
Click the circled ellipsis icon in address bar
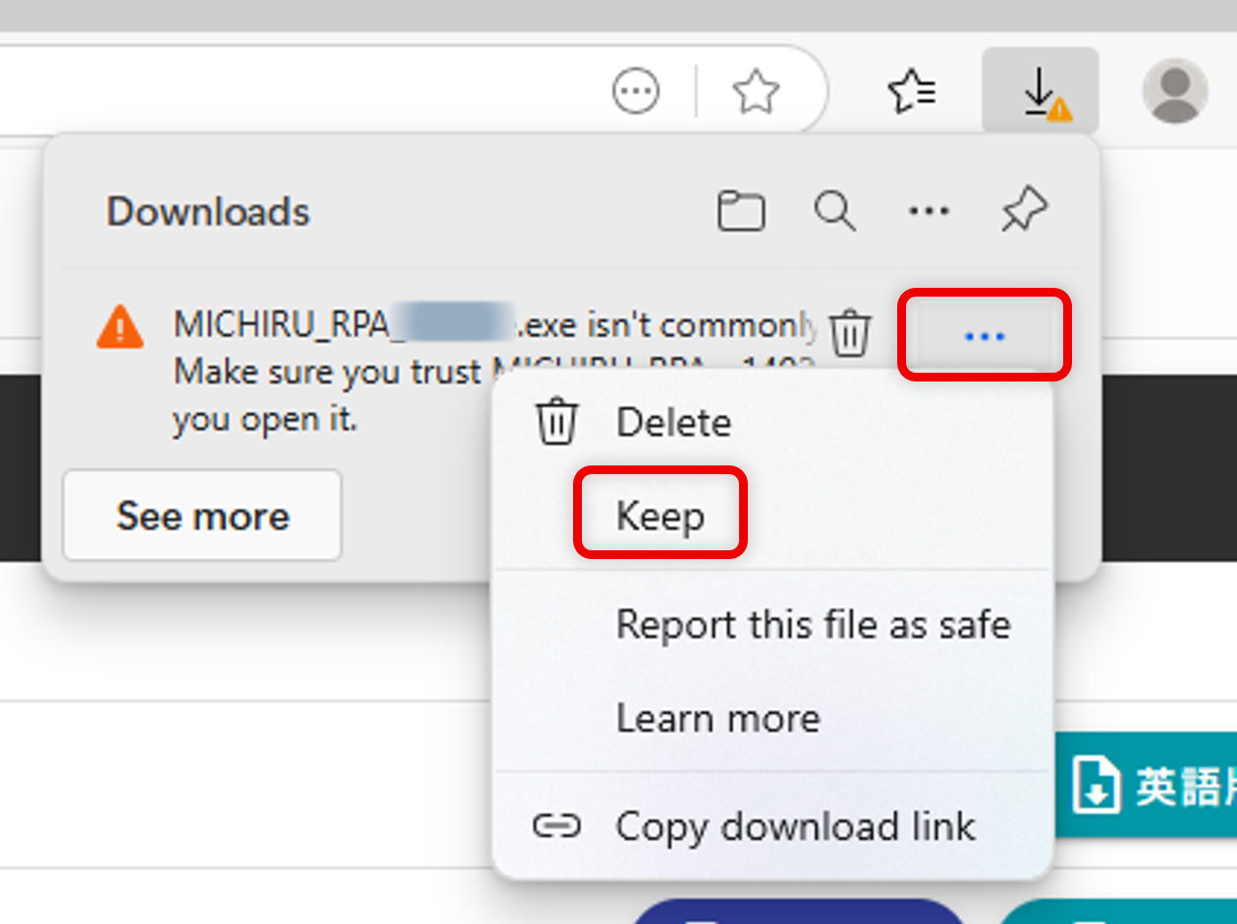636,92
